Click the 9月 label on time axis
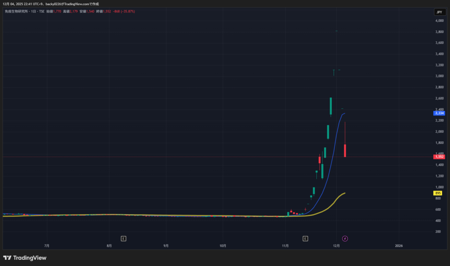The width and height of the screenshot is (450, 266). tap(166, 245)
